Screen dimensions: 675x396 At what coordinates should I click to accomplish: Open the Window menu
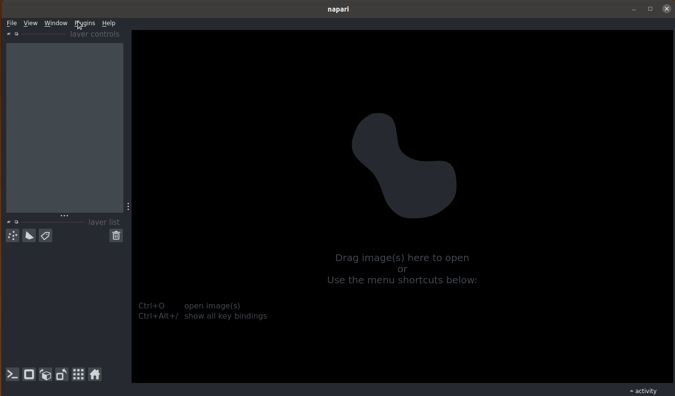[56, 23]
